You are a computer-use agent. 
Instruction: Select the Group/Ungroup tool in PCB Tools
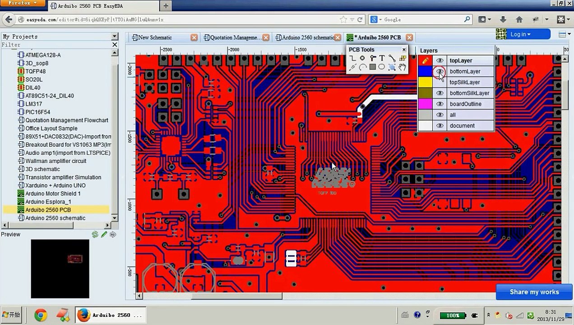coord(392,67)
